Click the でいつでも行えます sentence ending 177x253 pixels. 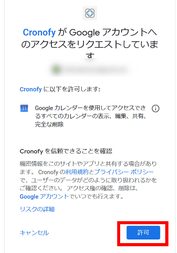[96, 197]
